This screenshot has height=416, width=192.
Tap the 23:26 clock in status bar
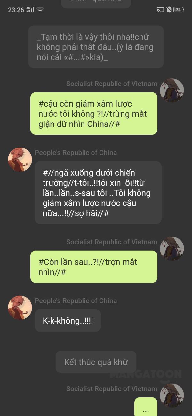(x=16, y=10)
